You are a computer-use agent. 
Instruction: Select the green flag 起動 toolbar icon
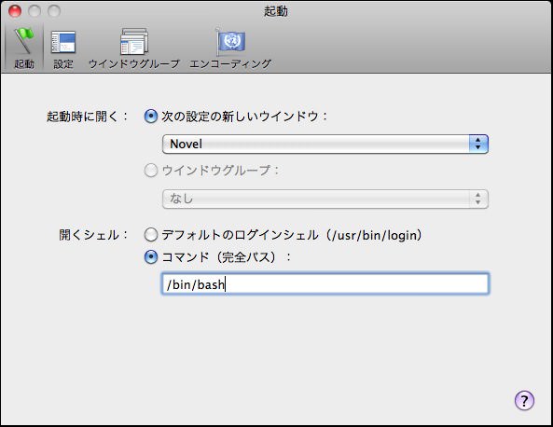click(x=24, y=41)
